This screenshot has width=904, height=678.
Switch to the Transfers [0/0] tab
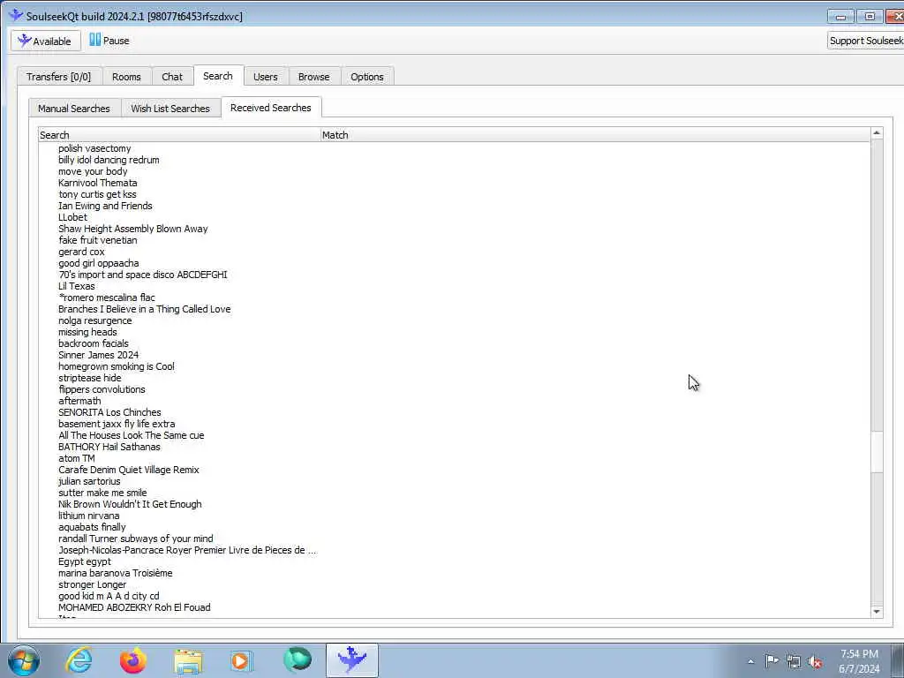(x=59, y=77)
